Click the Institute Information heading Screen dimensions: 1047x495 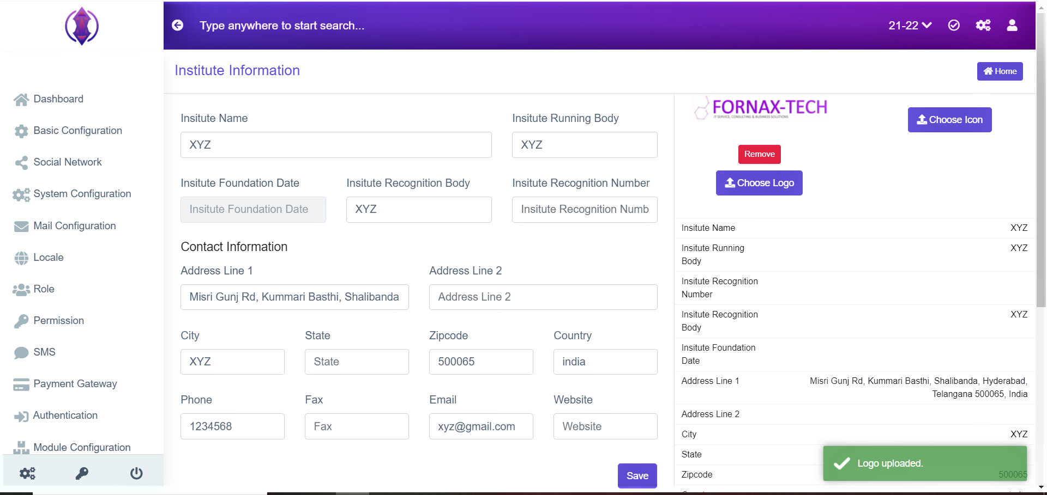coord(237,71)
